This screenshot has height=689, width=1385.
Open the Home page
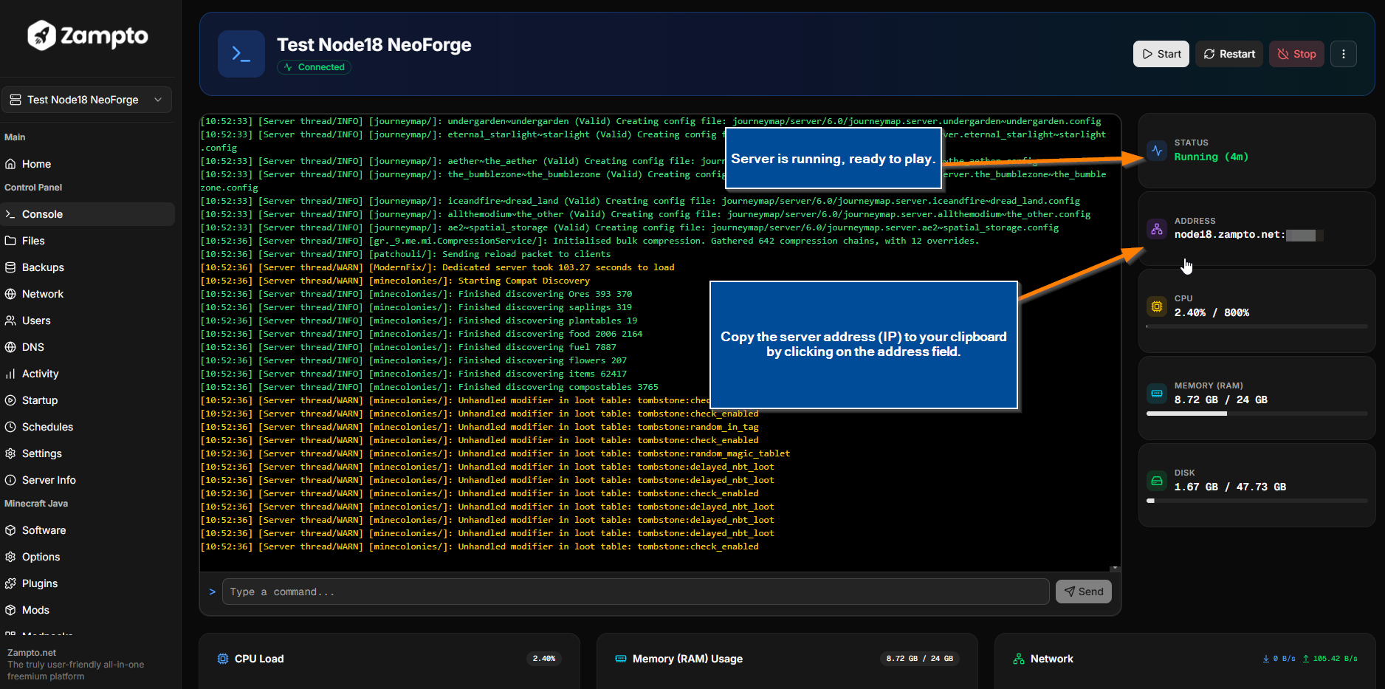[x=87, y=164]
